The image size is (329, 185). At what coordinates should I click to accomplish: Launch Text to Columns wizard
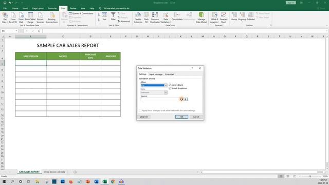(x=138, y=17)
